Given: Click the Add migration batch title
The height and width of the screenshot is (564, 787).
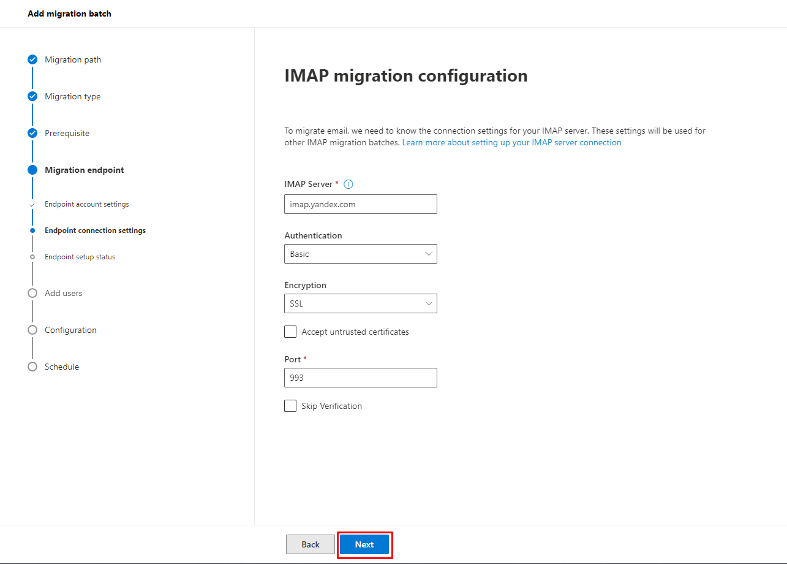Looking at the screenshot, I should pyautogui.click(x=69, y=13).
